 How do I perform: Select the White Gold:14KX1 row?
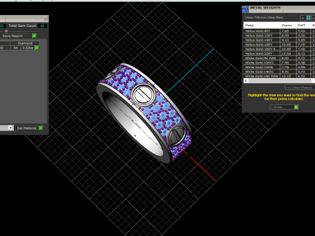tap(279, 71)
